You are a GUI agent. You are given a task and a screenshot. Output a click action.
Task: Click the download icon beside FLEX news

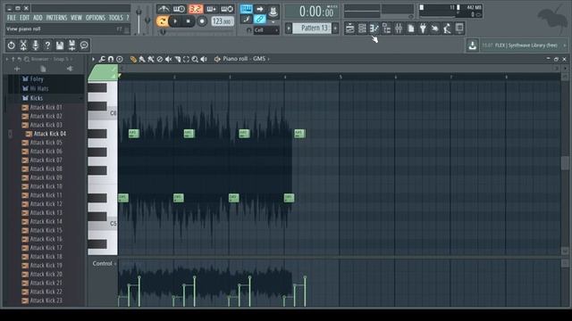point(473,45)
